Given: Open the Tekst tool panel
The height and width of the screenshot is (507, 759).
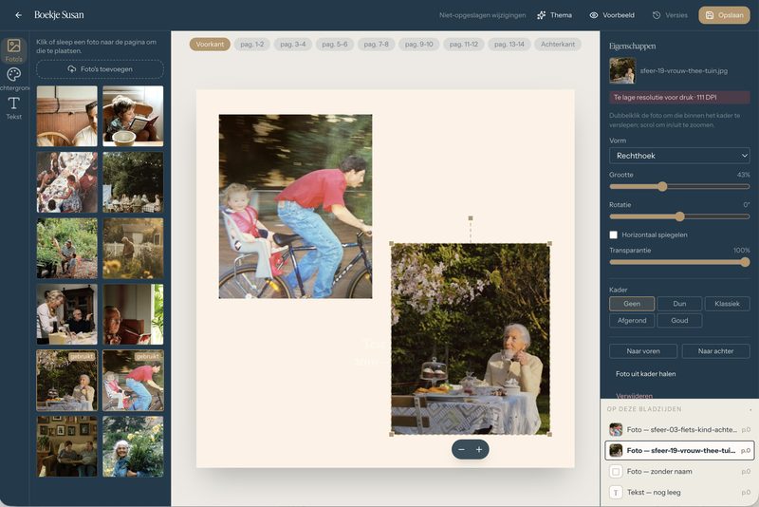Looking at the screenshot, I should tap(13, 108).
